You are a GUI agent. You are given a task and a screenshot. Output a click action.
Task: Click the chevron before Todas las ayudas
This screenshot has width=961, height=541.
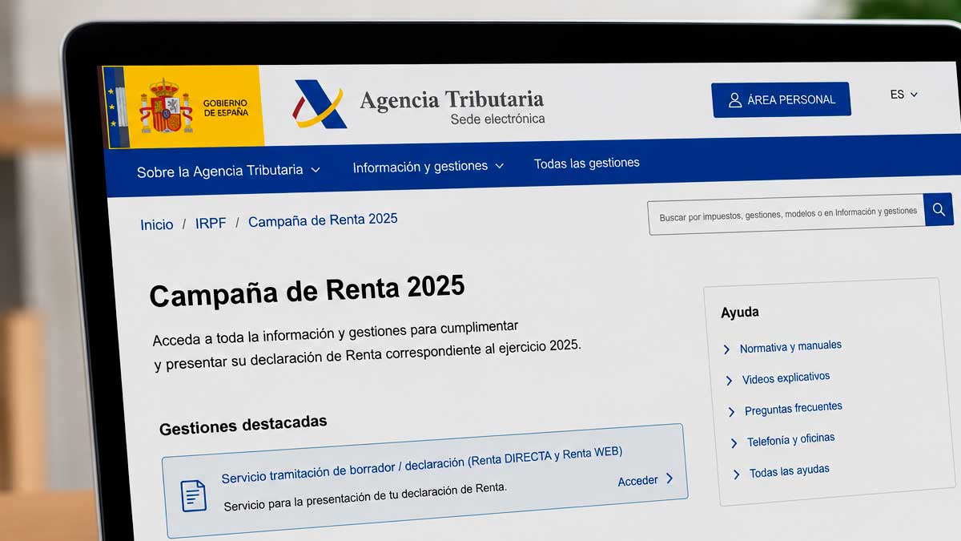736,474
